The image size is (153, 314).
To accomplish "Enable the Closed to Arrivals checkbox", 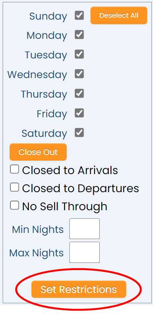I will pyautogui.click(x=15, y=169).
